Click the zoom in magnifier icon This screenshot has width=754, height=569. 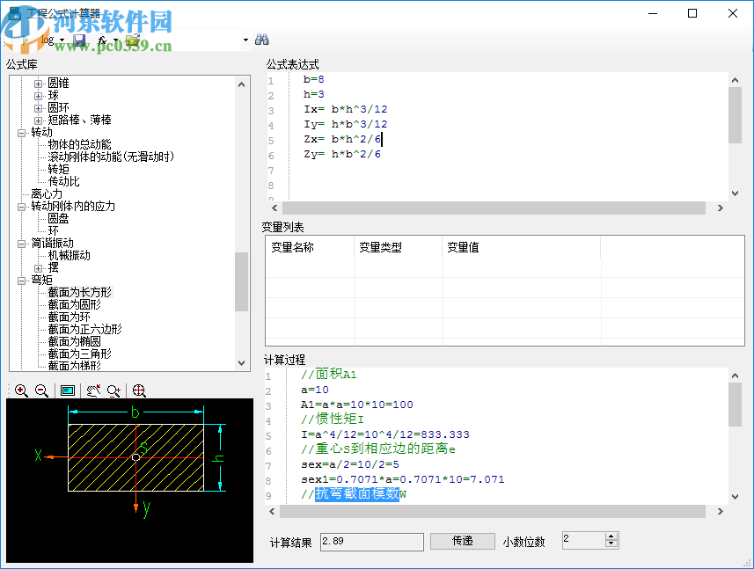20,390
